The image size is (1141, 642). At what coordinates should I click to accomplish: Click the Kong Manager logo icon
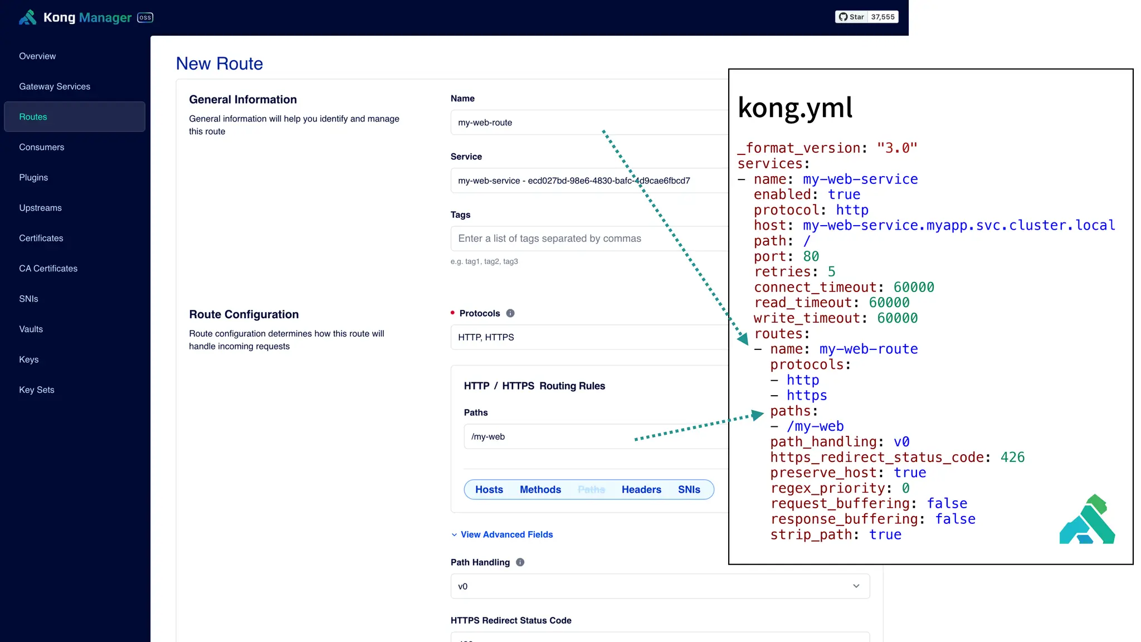point(28,17)
